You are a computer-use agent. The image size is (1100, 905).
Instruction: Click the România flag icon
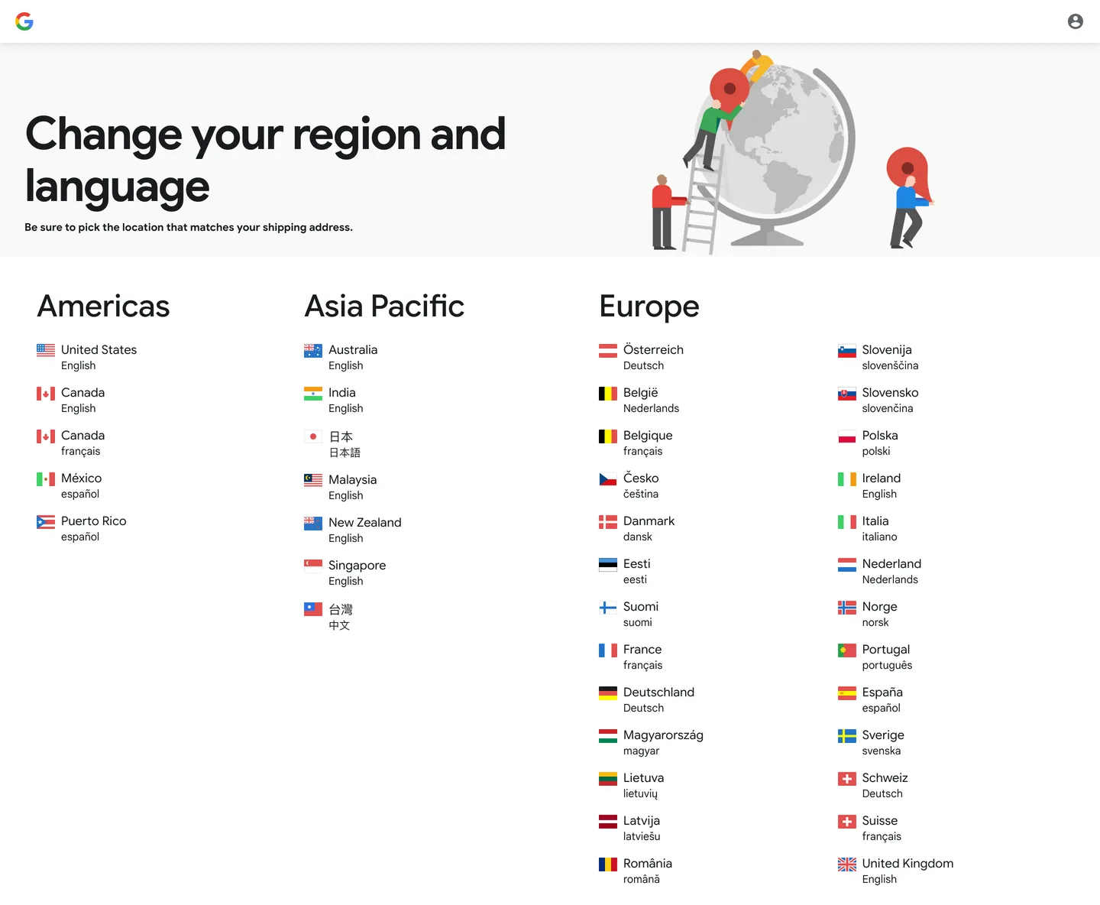tap(608, 864)
